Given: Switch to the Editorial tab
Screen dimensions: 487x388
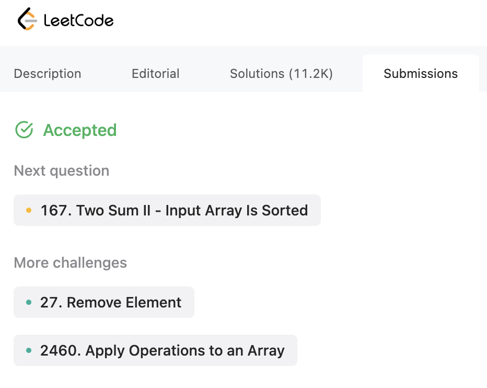Looking at the screenshot, I should pyautogui.click(x=155, y=74).
